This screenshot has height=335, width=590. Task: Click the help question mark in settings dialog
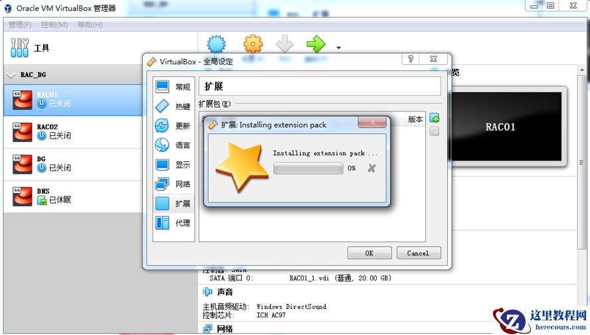411,59
